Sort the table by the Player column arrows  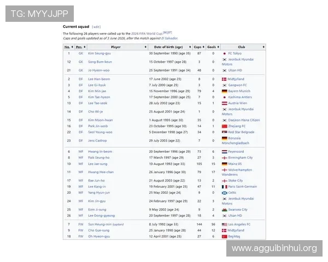click(x=145, y=47)
